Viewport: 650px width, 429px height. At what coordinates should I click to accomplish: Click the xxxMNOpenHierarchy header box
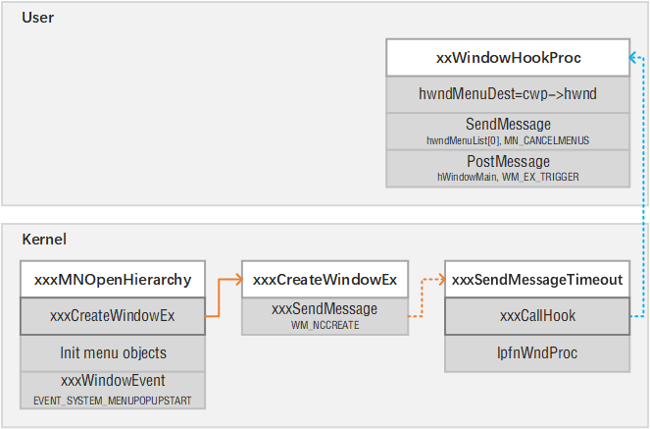coord(112,280)
